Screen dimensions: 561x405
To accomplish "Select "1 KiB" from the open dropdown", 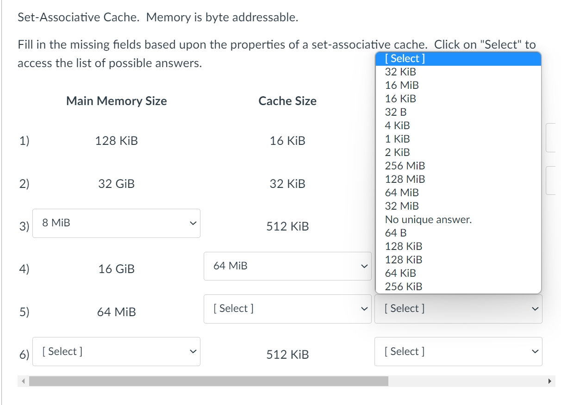I will (x=396, y=138).
